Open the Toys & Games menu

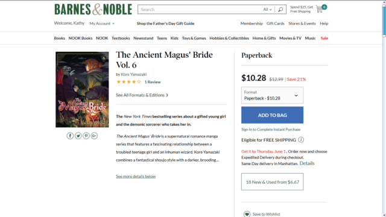click(x=194, y=38)
